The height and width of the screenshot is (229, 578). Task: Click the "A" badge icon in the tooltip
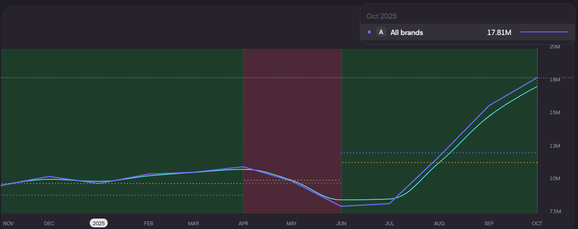point(381,32)
